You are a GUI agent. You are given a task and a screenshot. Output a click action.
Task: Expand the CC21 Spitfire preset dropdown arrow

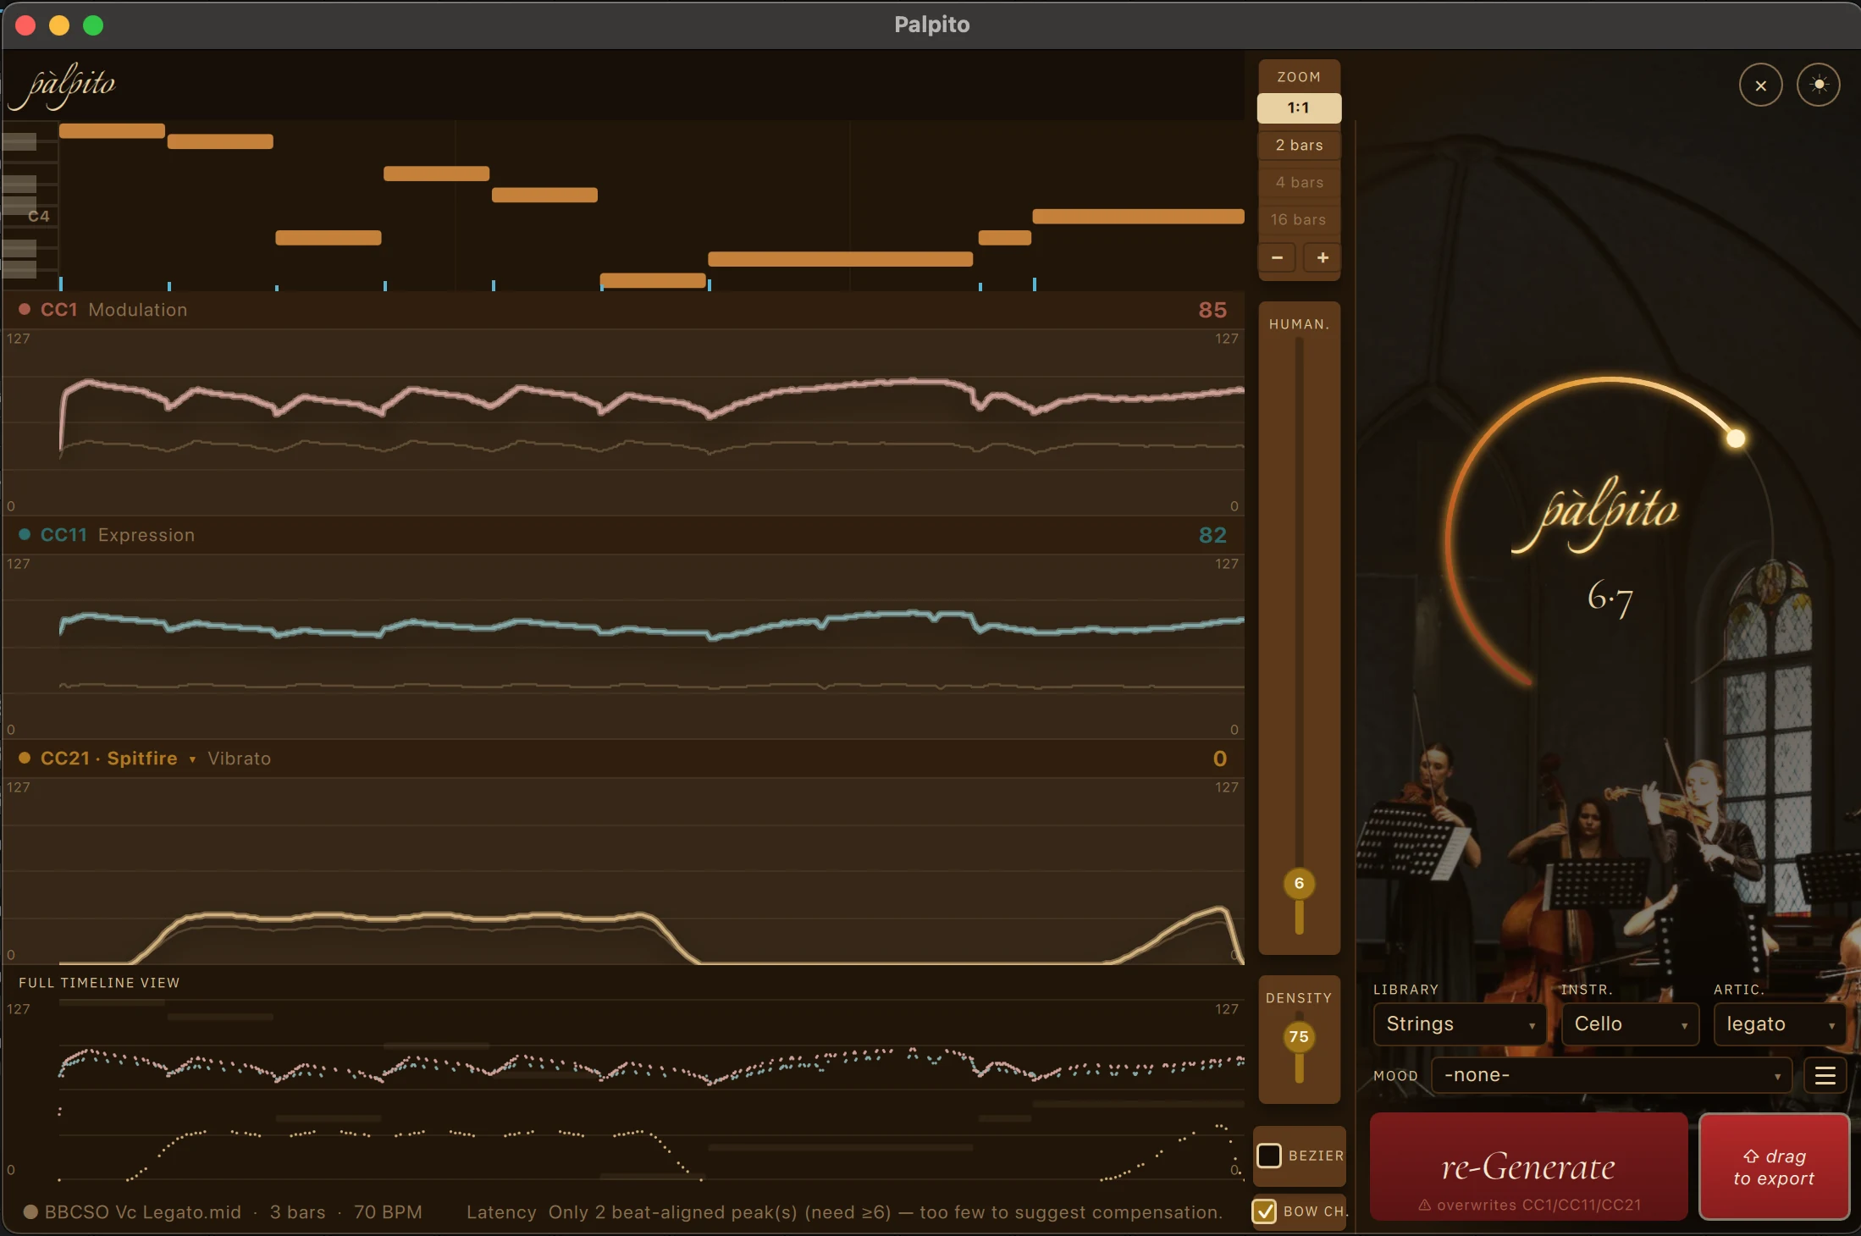(x=192, y=759)
